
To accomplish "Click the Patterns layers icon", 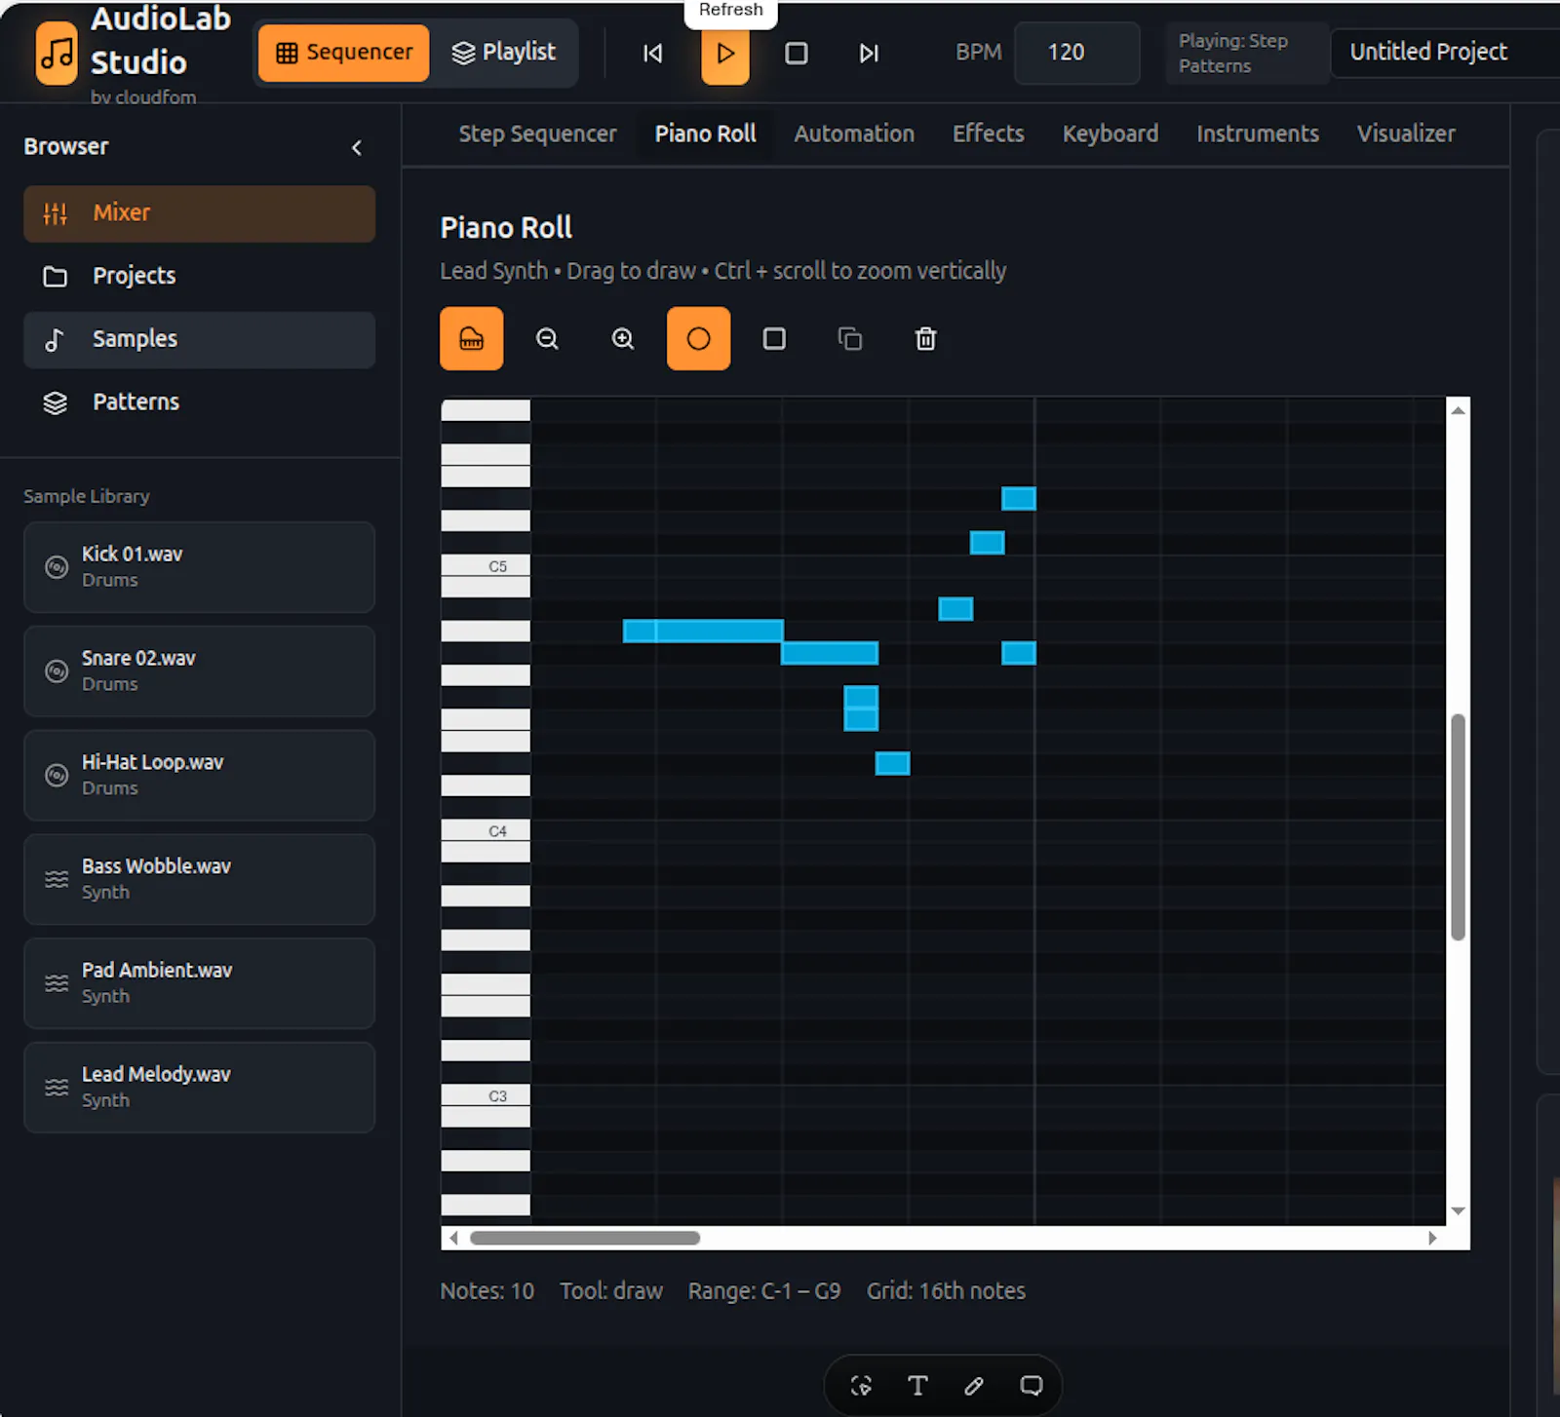I will pyautogui.click(x=56, y=402).
